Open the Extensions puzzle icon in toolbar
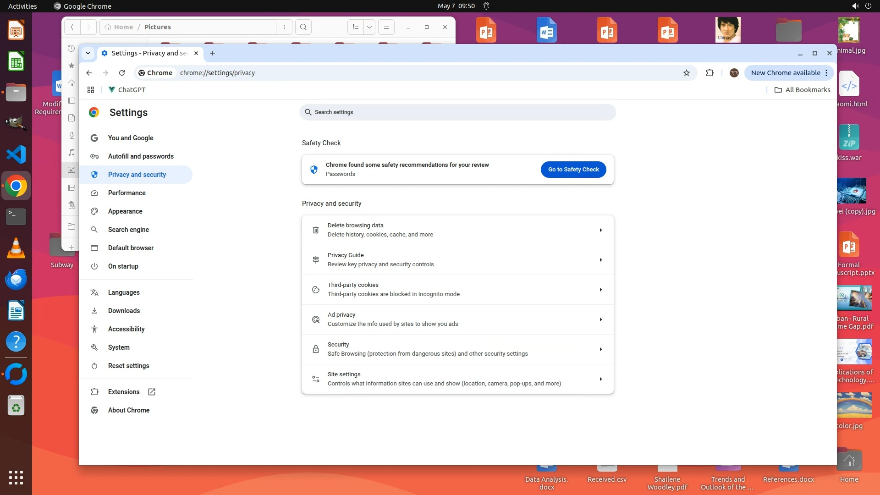Screen dimensions: 880x495 point(709,73)
